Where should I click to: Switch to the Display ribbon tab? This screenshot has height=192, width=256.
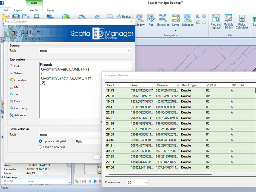tap(50, 10)
